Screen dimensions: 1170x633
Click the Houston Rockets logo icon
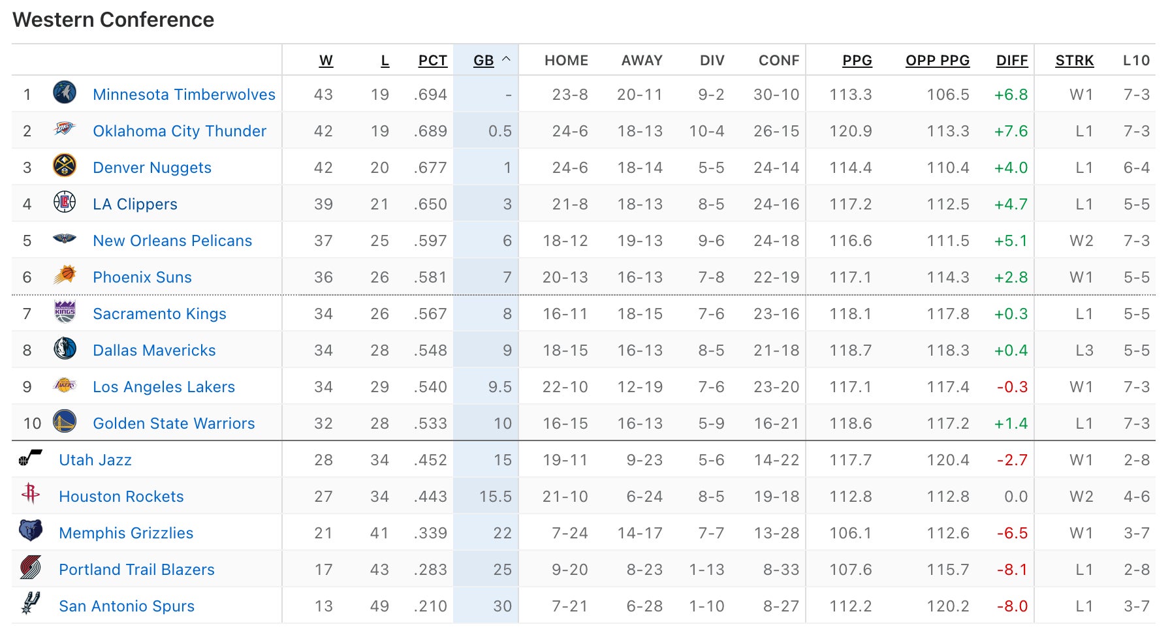point(31,495)
